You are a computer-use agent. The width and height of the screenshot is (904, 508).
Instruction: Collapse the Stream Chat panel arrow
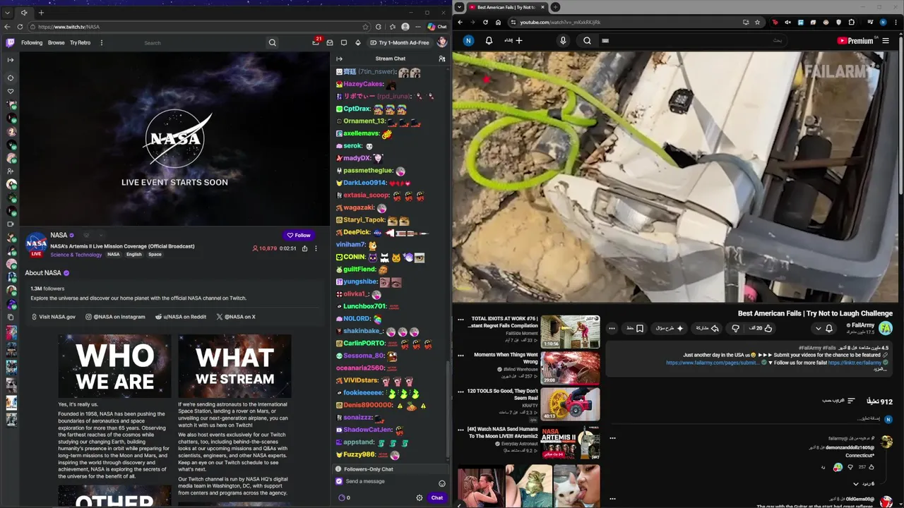339,59
